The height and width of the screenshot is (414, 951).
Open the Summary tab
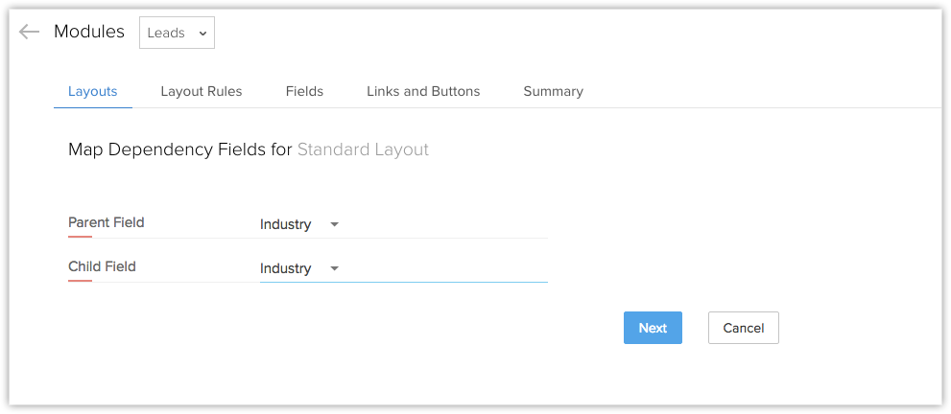(553, 91)
